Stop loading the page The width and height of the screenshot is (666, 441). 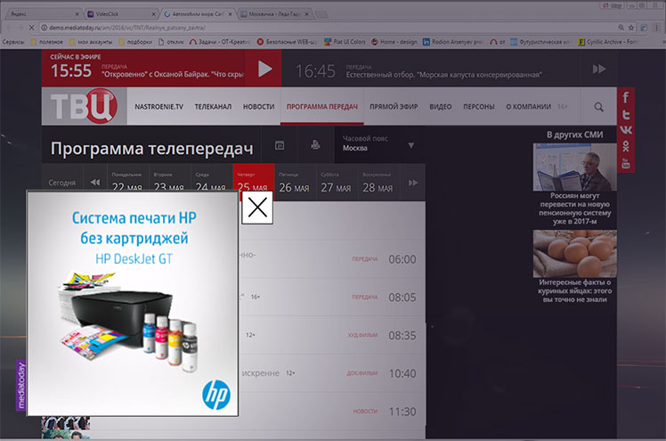pyautogui.click(x=31, y=28)
